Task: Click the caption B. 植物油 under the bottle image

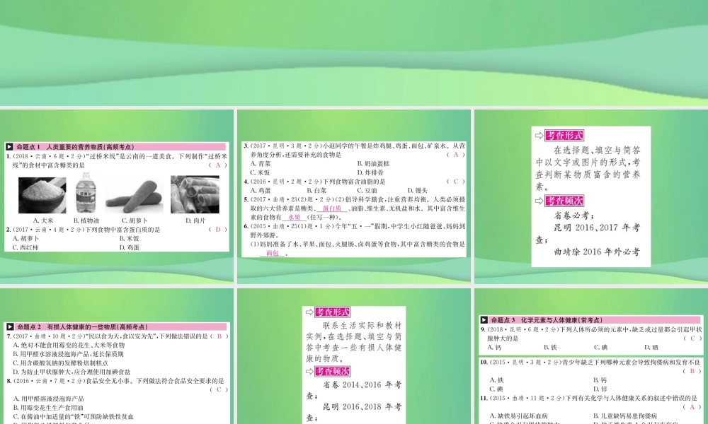Action: pyautogui.click(x=86, y=220)
